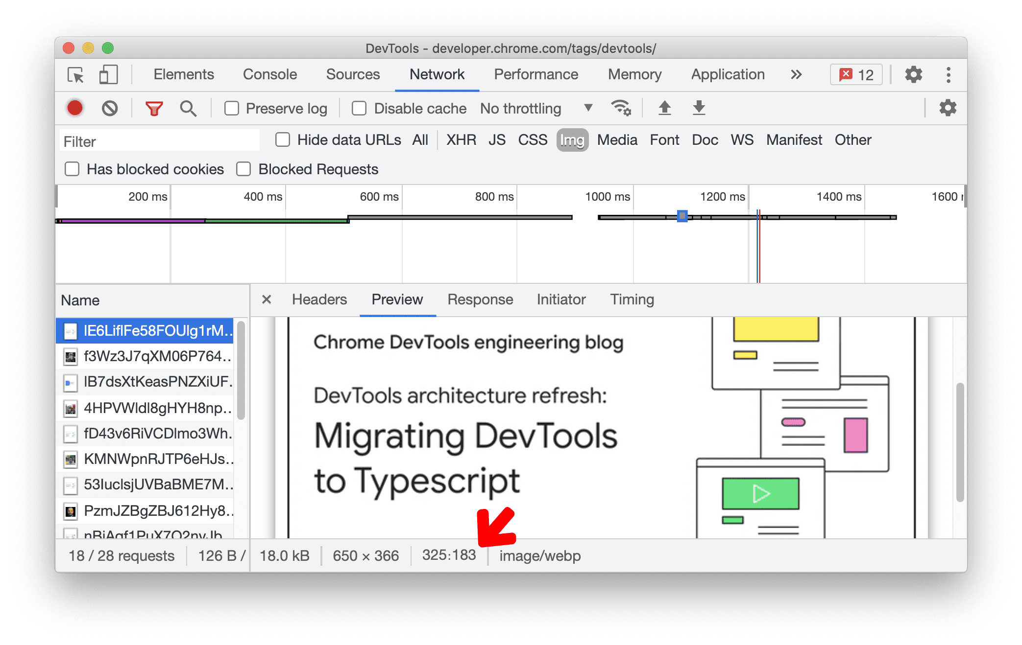Screen dimensions: 1022x645
Task: Click the record (red circle) button
Action: 74,109
